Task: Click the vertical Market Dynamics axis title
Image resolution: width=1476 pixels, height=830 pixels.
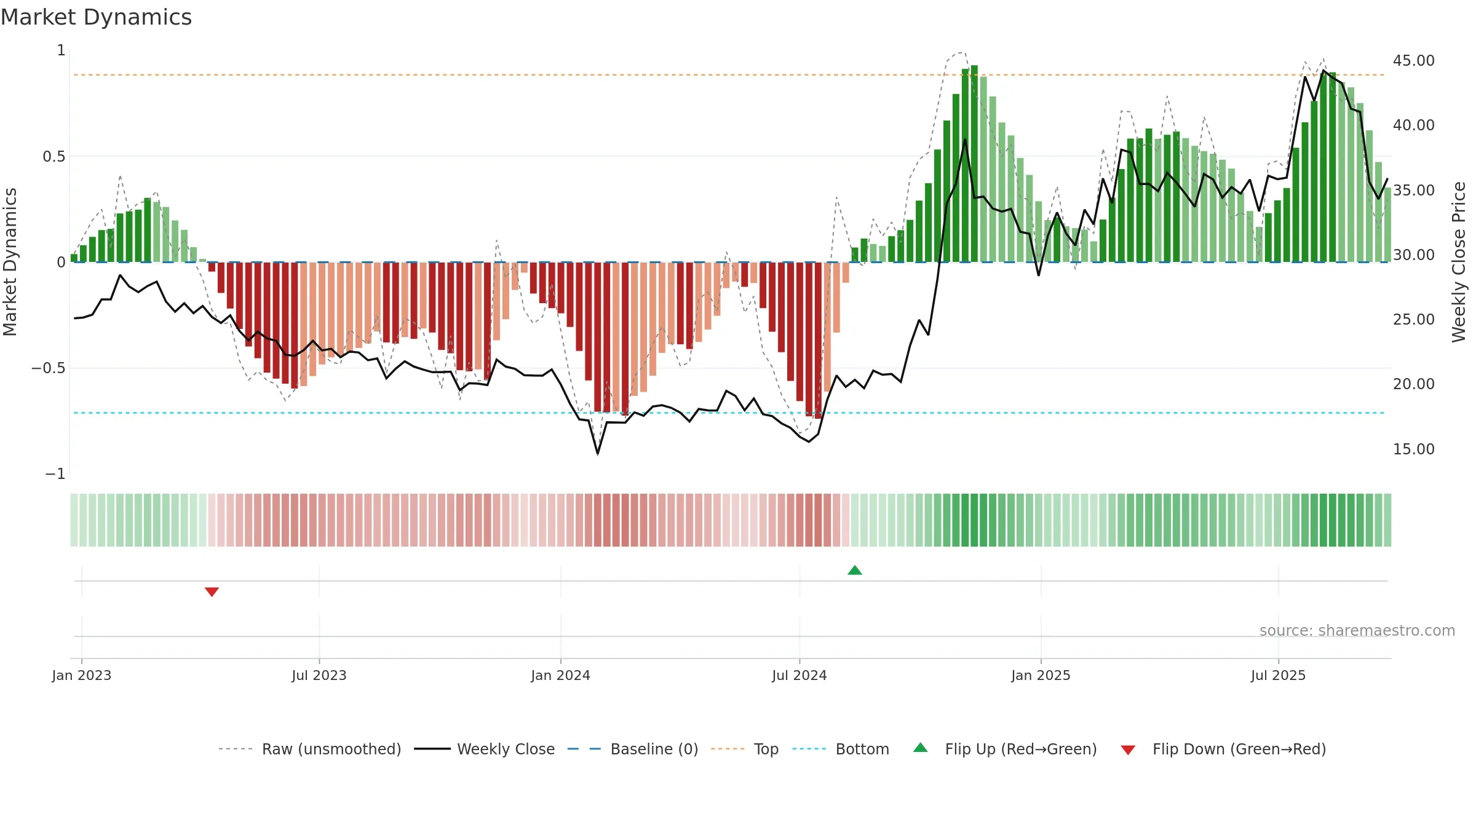Action: [10, 262]
